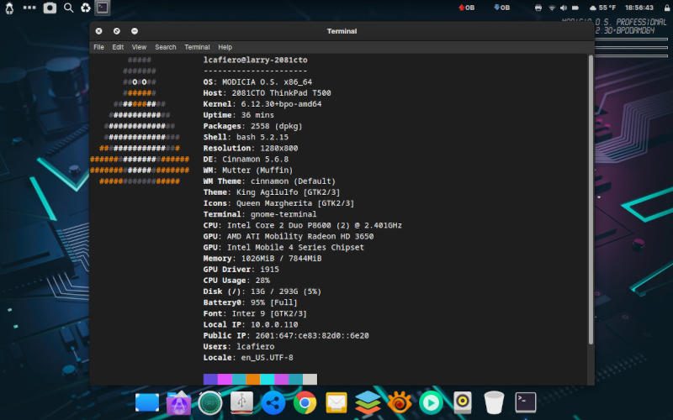Show desktop via blue dock icon
Screen dimensions: 673x420
(x=147, y=403)
